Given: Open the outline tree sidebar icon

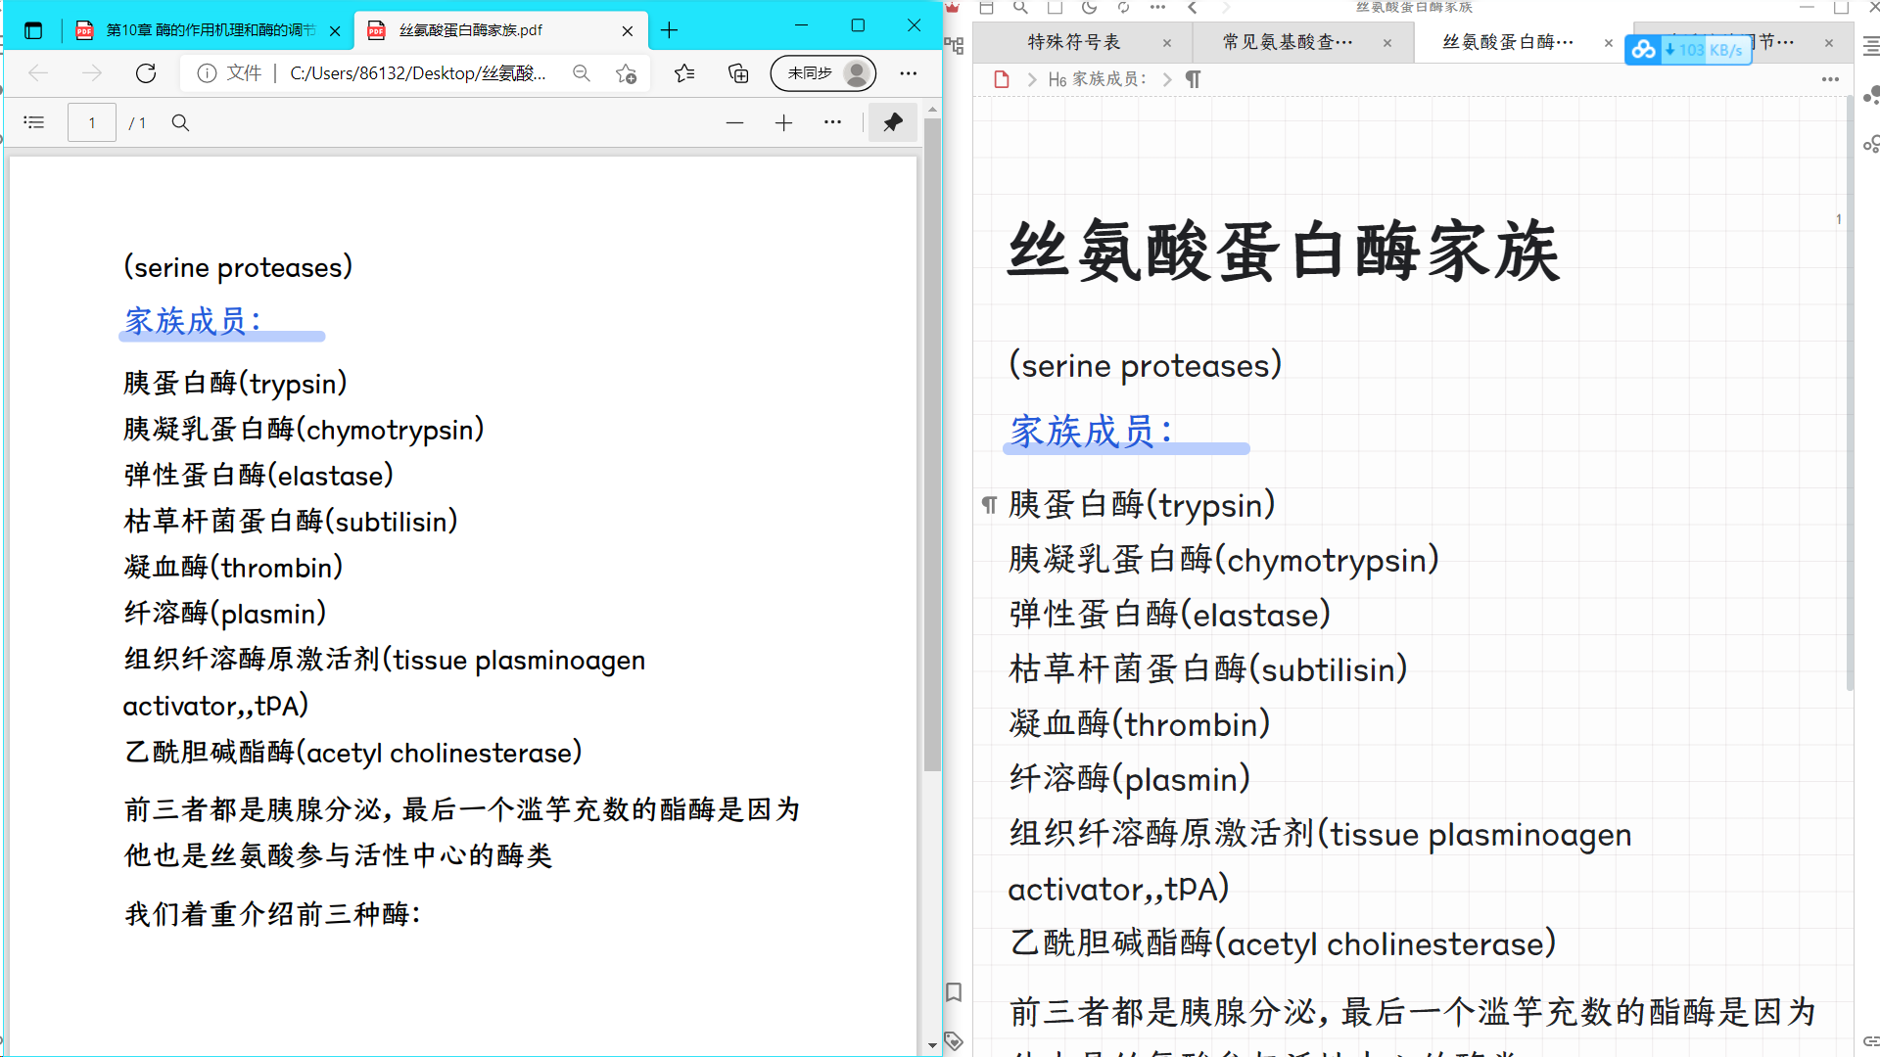Looking at the screenshot, I should pos(954,45).
